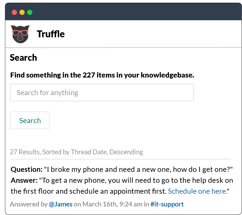Select the bold 'Answer:' label
This screenshot has height=215, width=242.
coord(24,180)
